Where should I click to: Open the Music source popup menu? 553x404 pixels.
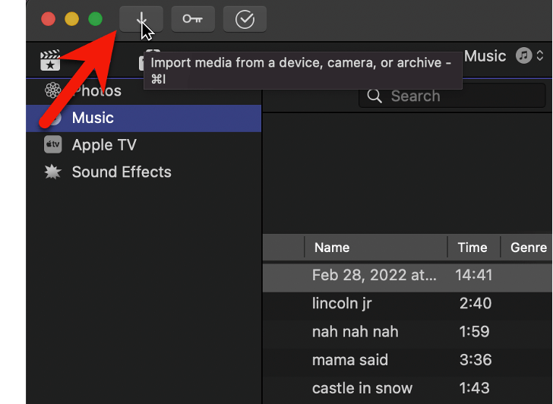pos(504,56)
